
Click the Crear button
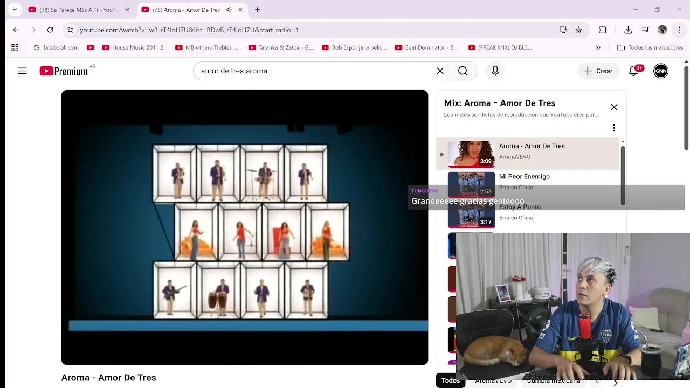click(x=597, y=71)
